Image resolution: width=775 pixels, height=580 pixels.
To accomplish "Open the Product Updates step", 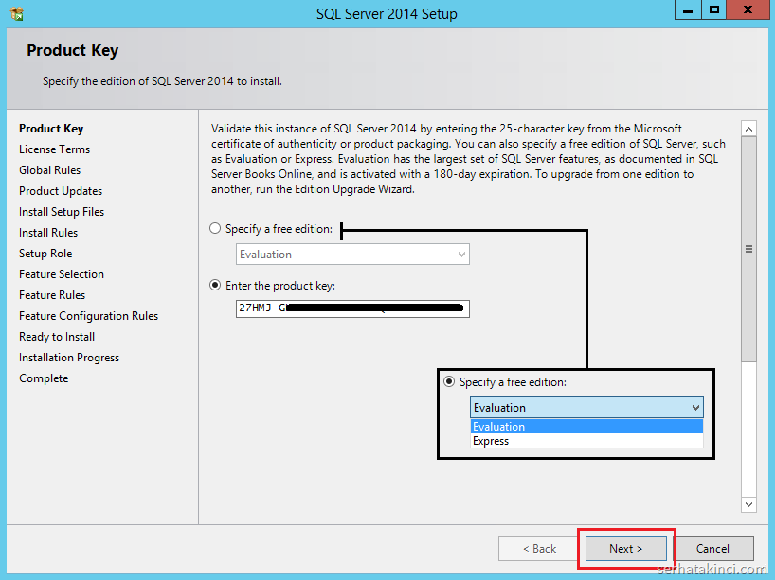I will [61, 191].
